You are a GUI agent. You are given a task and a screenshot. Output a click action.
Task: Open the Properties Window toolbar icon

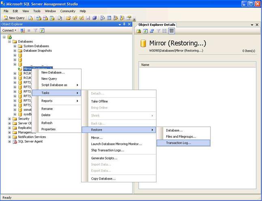pos(129,18)
